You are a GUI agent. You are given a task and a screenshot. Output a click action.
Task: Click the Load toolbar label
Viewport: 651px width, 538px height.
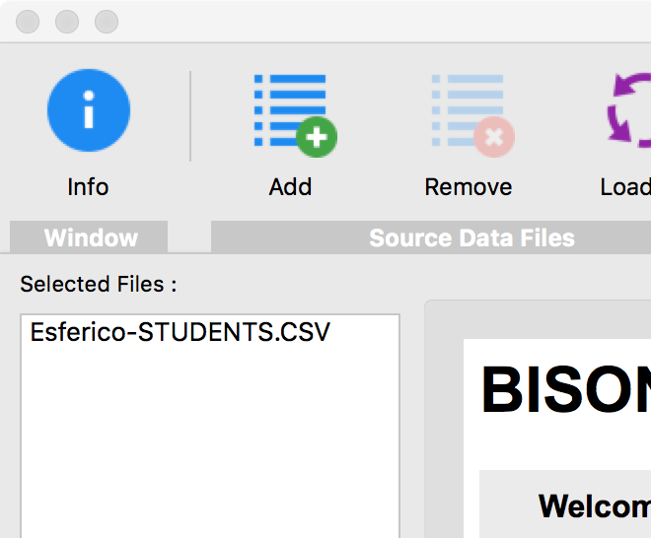[625, 187]
